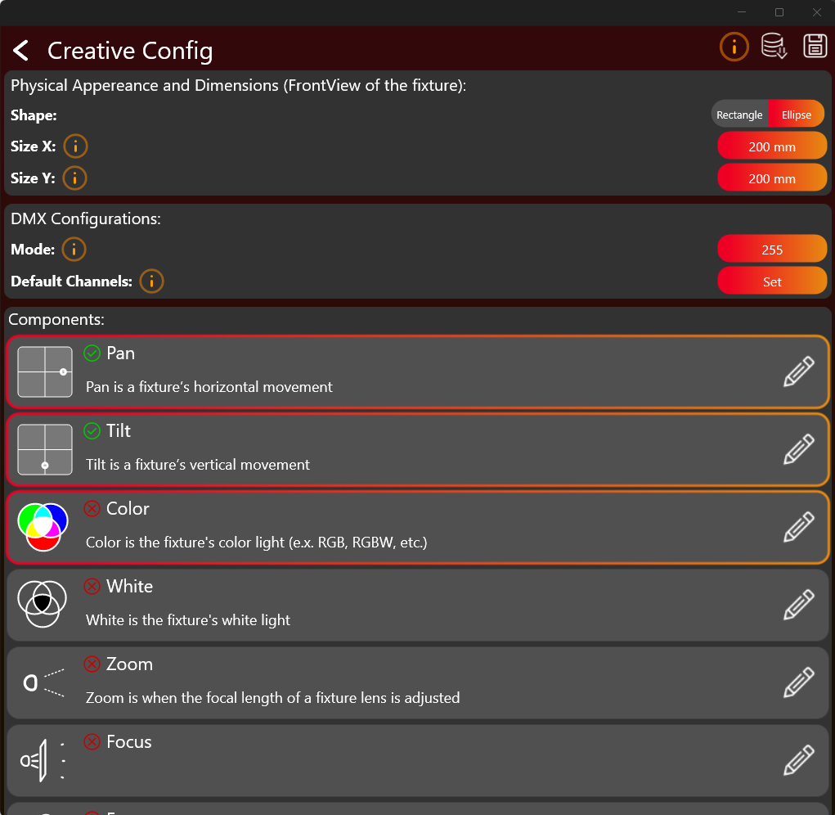835x815 pixels.
Task: Edit the Pan component with the pencil
Action: [798, 371]
